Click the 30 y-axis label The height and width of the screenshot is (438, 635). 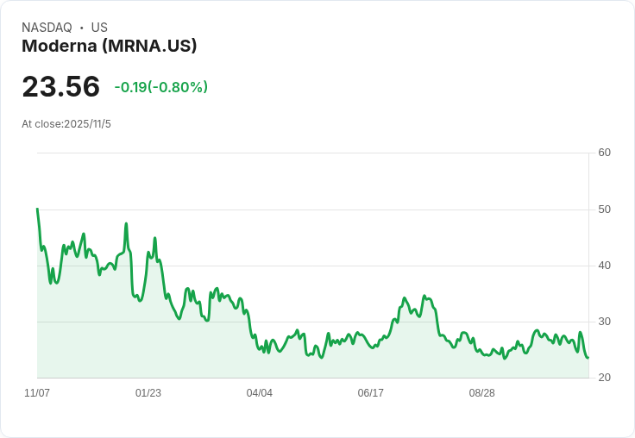[604, 322]
